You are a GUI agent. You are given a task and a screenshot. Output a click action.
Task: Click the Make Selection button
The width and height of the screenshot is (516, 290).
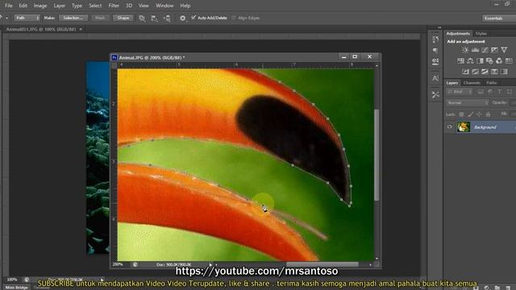click(73, 18)
